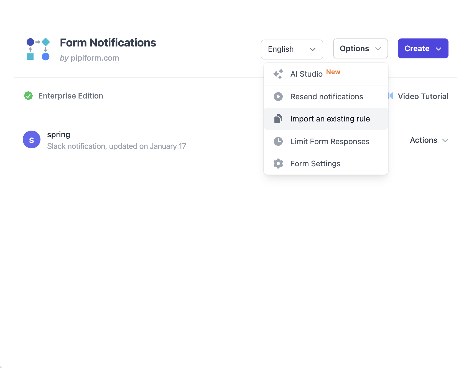Image resolution: width=469 pixels, height=368 pixels.
Task: Click the AI Studio sparkles icon
Action: tap(278, 74)
